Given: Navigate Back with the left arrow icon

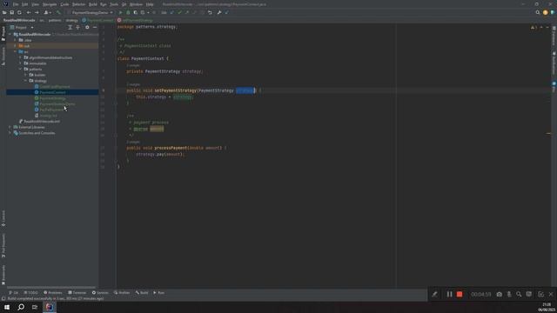Looking at the screenshot, I should (29, 12).
